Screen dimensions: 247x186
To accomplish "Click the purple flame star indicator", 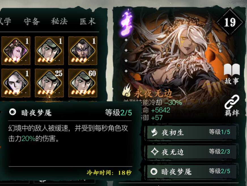I will (127, 22).
